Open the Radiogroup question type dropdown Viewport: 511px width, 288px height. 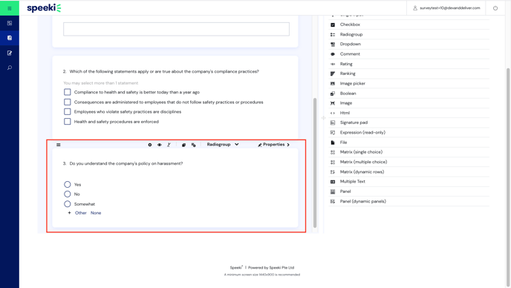click(x=223, y=144)
